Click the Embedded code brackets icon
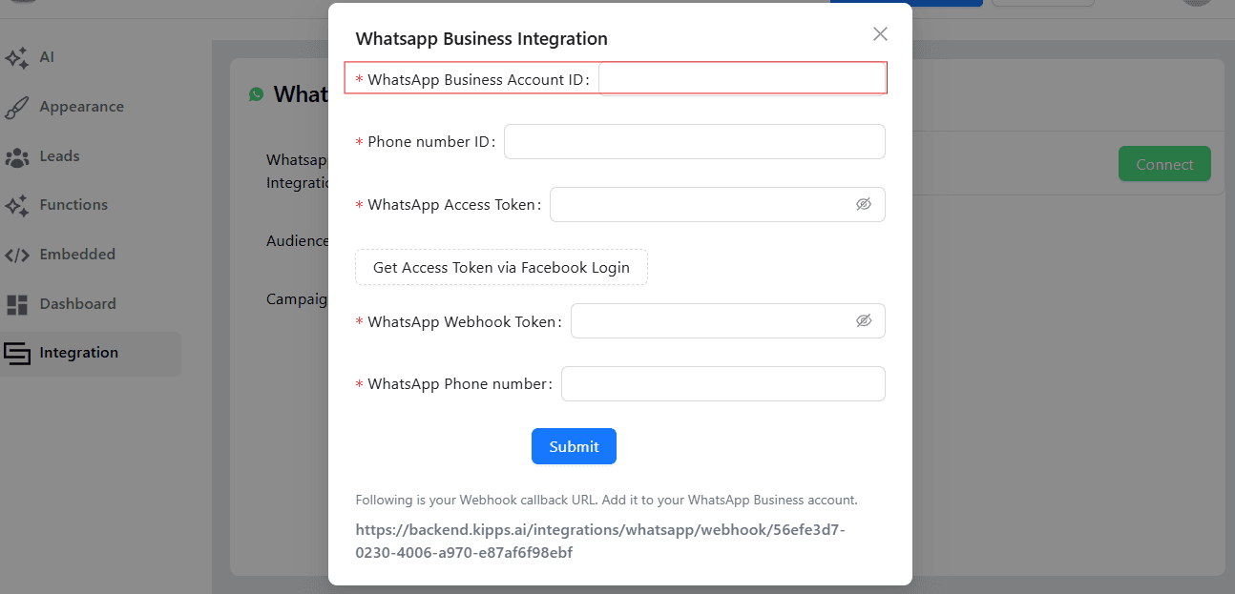The width and height of the screenshot is (1235, 594). [x=16, y=255]
